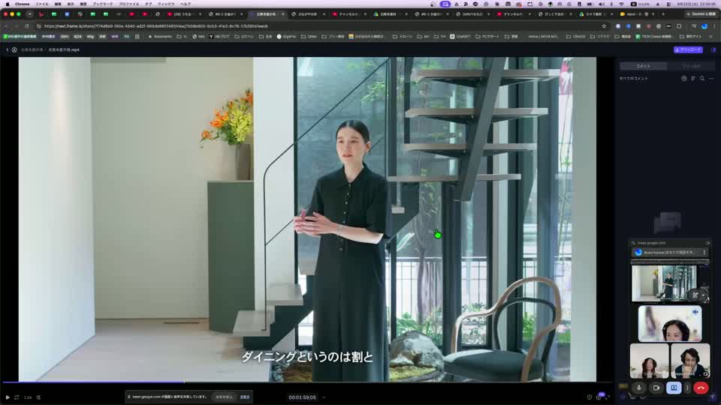The image size is (721, 405).
Task: Click the Meet screen-share present button
Action: click(x=674, y=388)
